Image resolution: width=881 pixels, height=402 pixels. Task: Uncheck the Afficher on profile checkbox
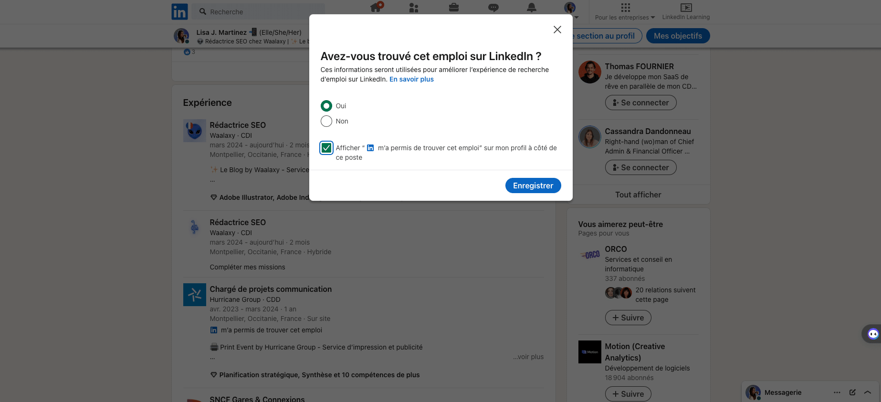coord(326,148)
